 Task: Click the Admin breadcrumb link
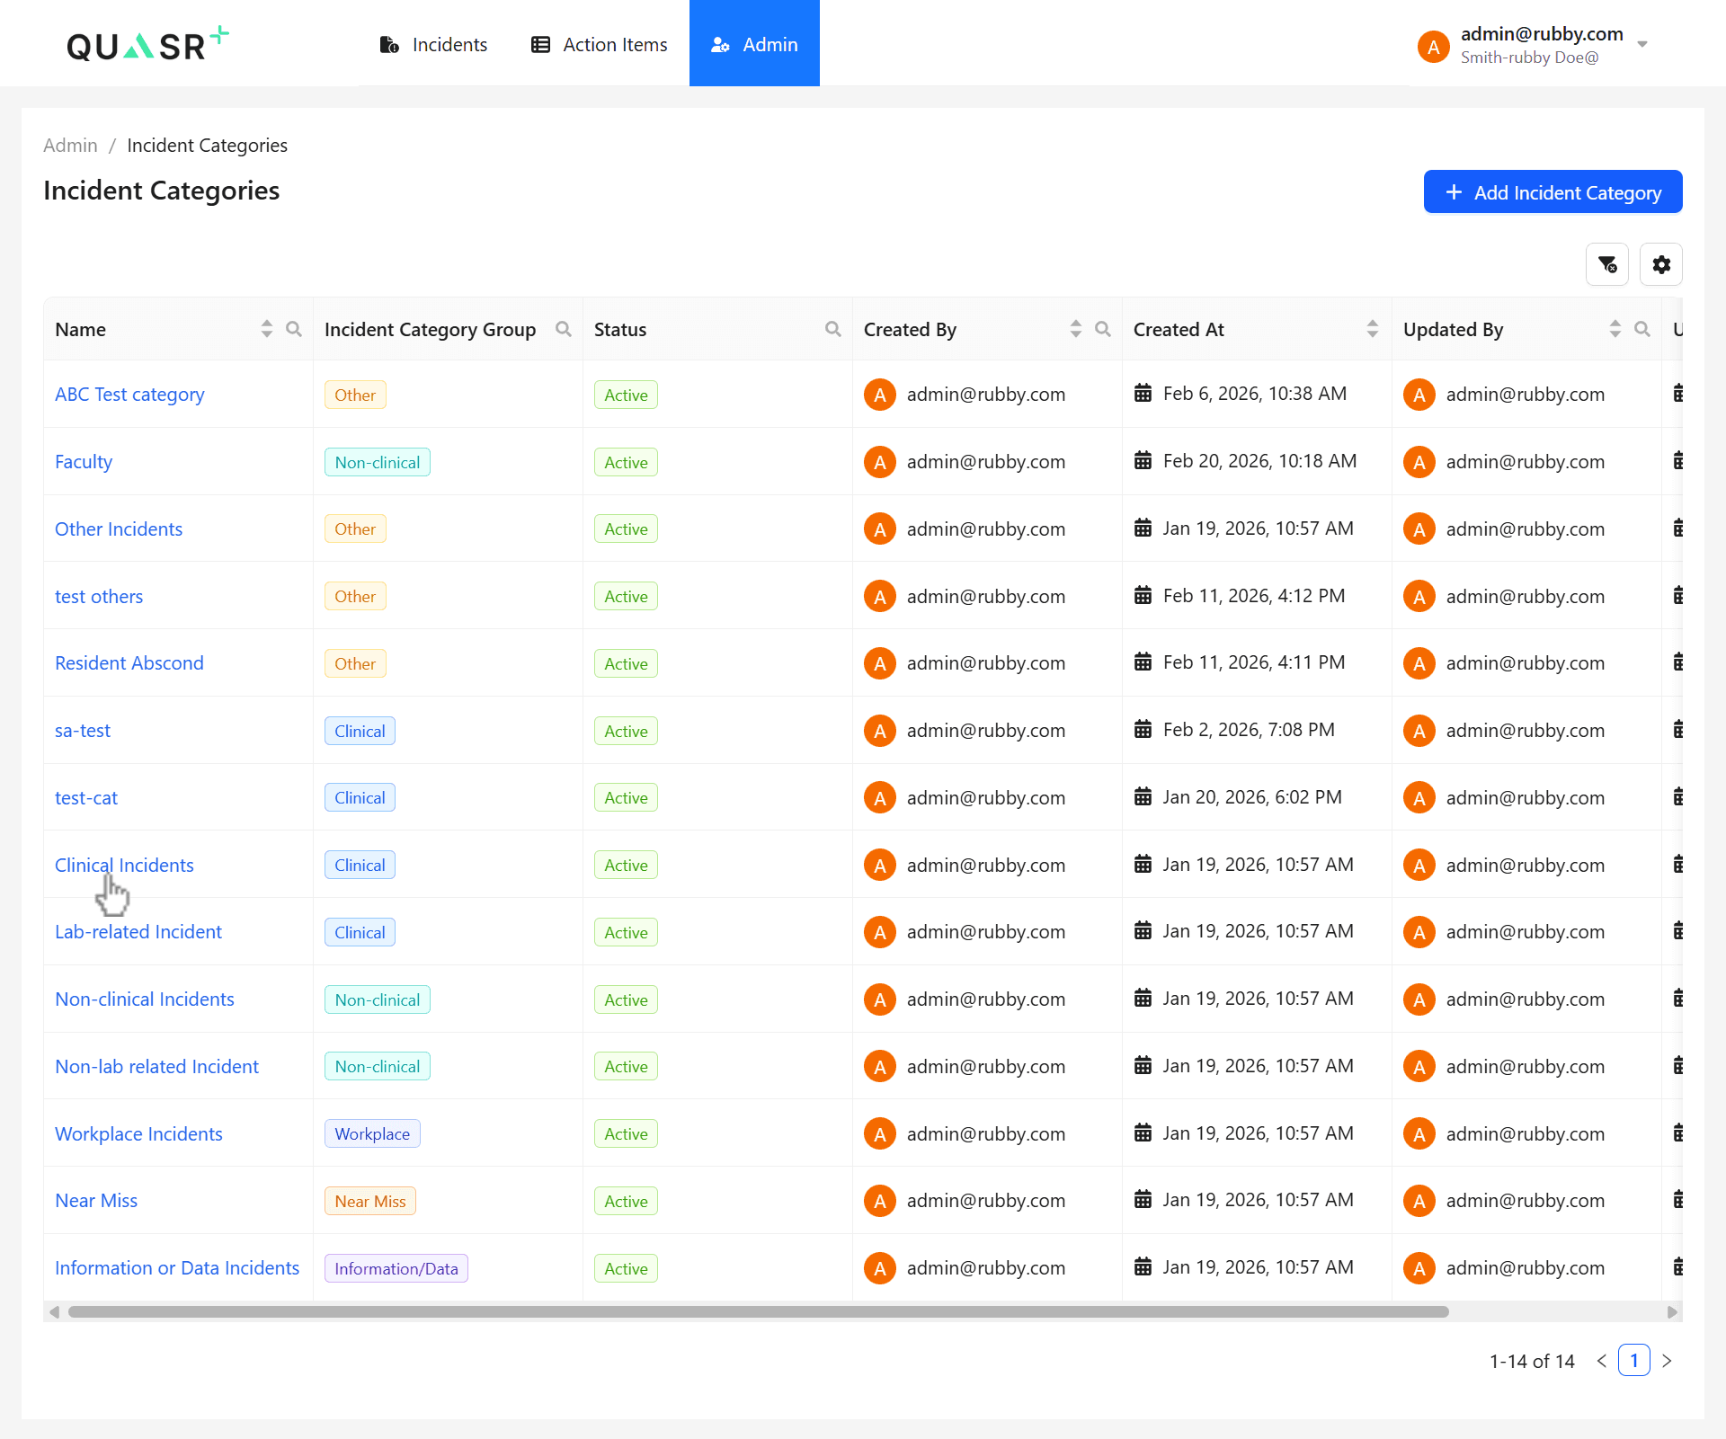pyautogui.click(x=70, y=146)
